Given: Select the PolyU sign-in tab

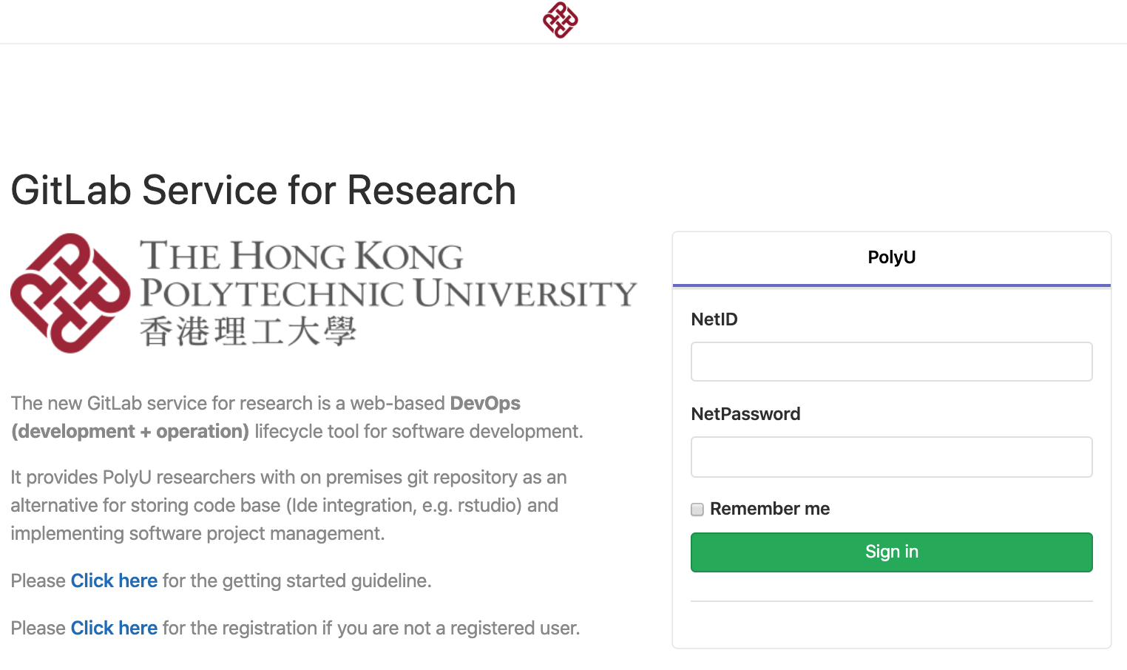Looking at the screenshot, I should (x=891, y=258).
